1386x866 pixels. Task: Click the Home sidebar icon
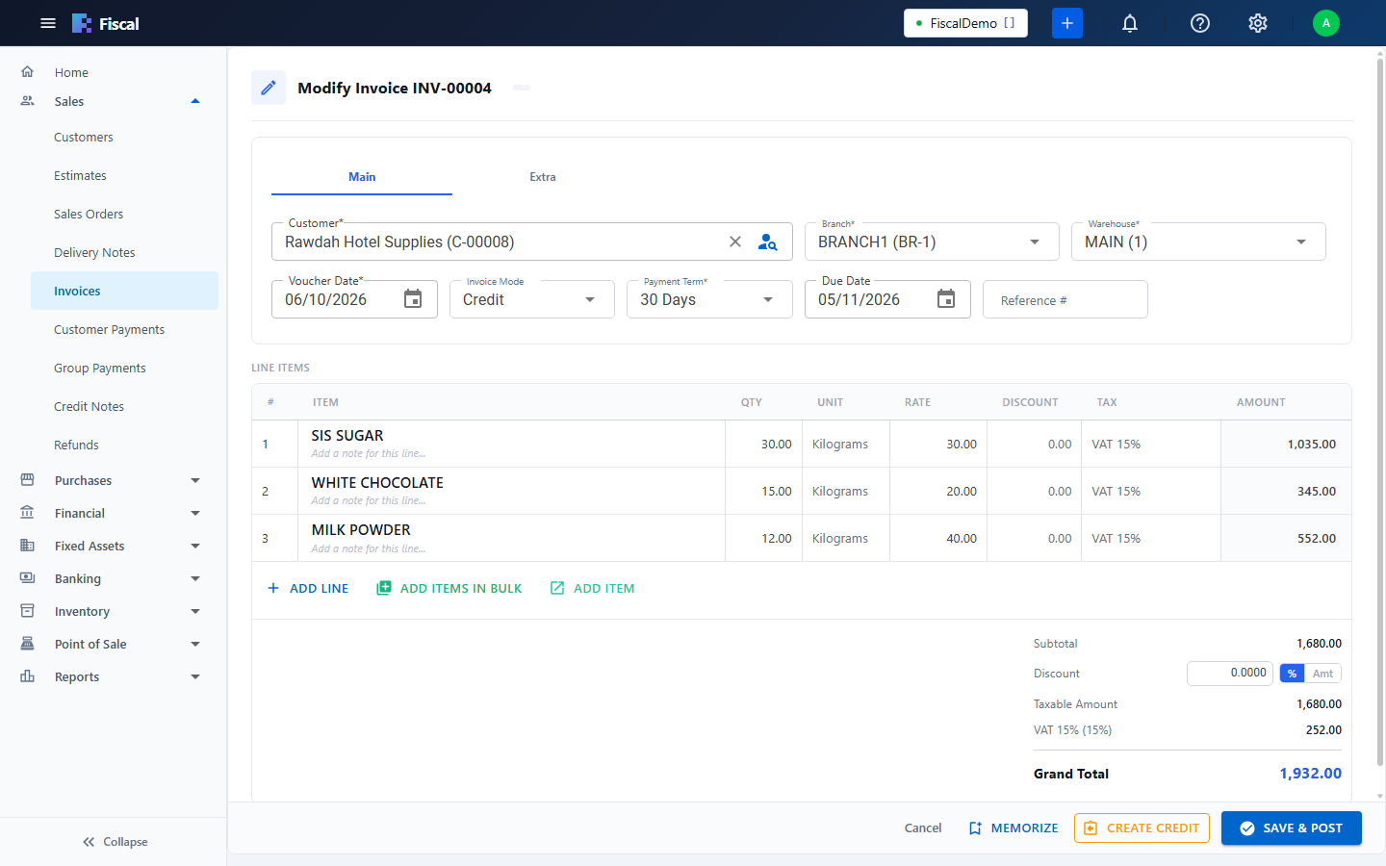pos(27,72)
